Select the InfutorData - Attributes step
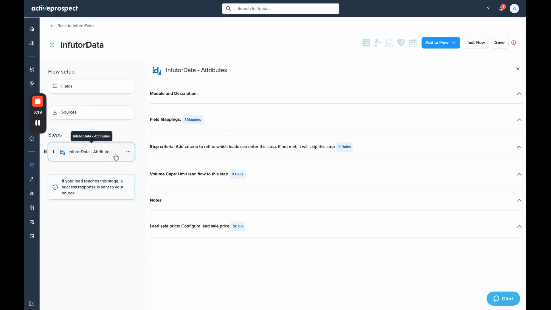Screen dimensions: 551x310 (x=91, y=152)
